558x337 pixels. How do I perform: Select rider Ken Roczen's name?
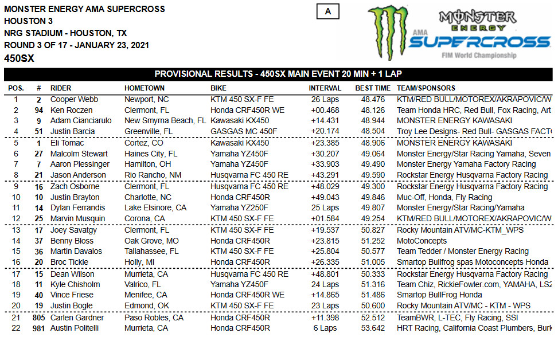[71, 110]
